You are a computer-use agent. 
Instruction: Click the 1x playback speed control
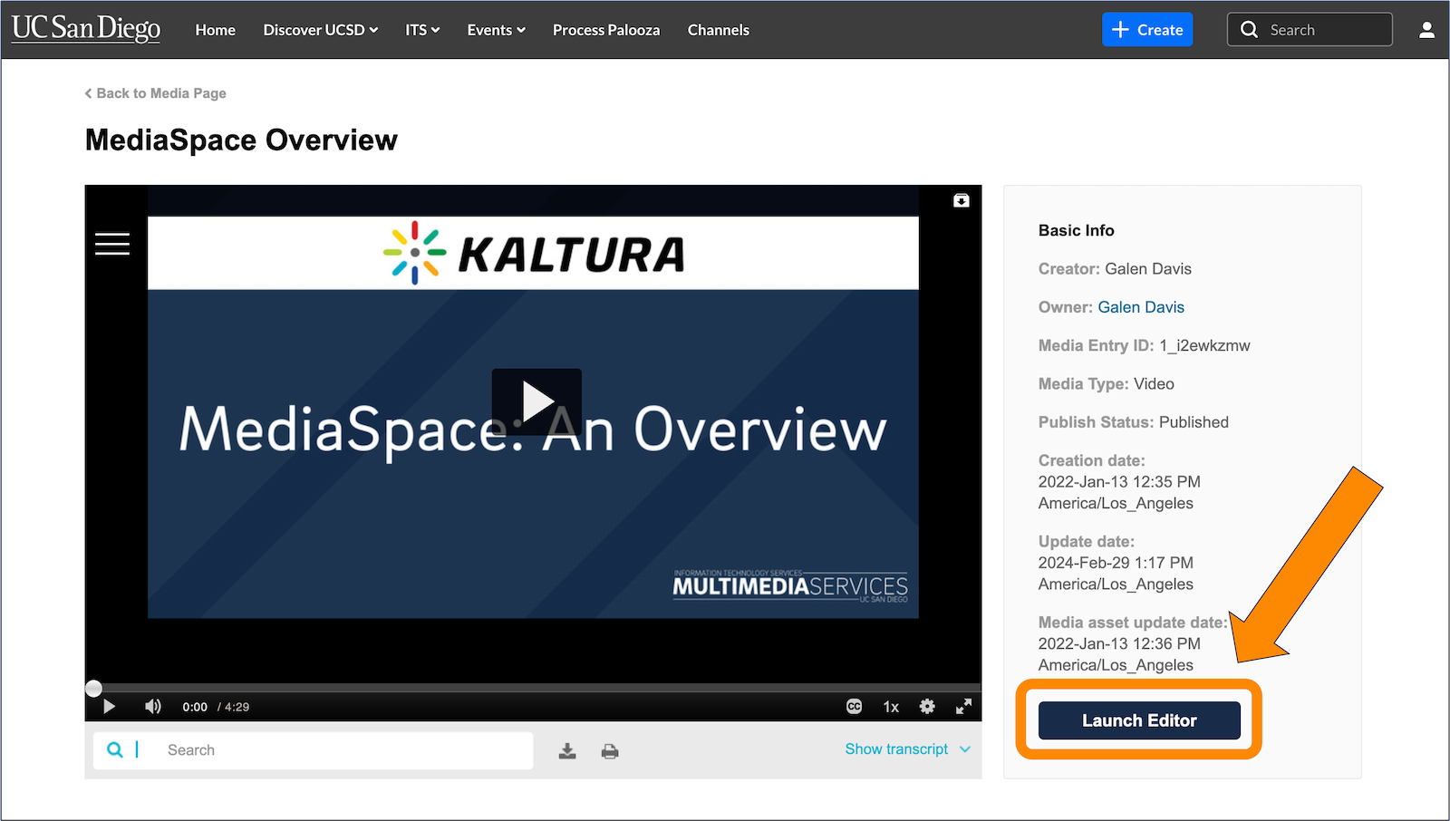point(890,706)
